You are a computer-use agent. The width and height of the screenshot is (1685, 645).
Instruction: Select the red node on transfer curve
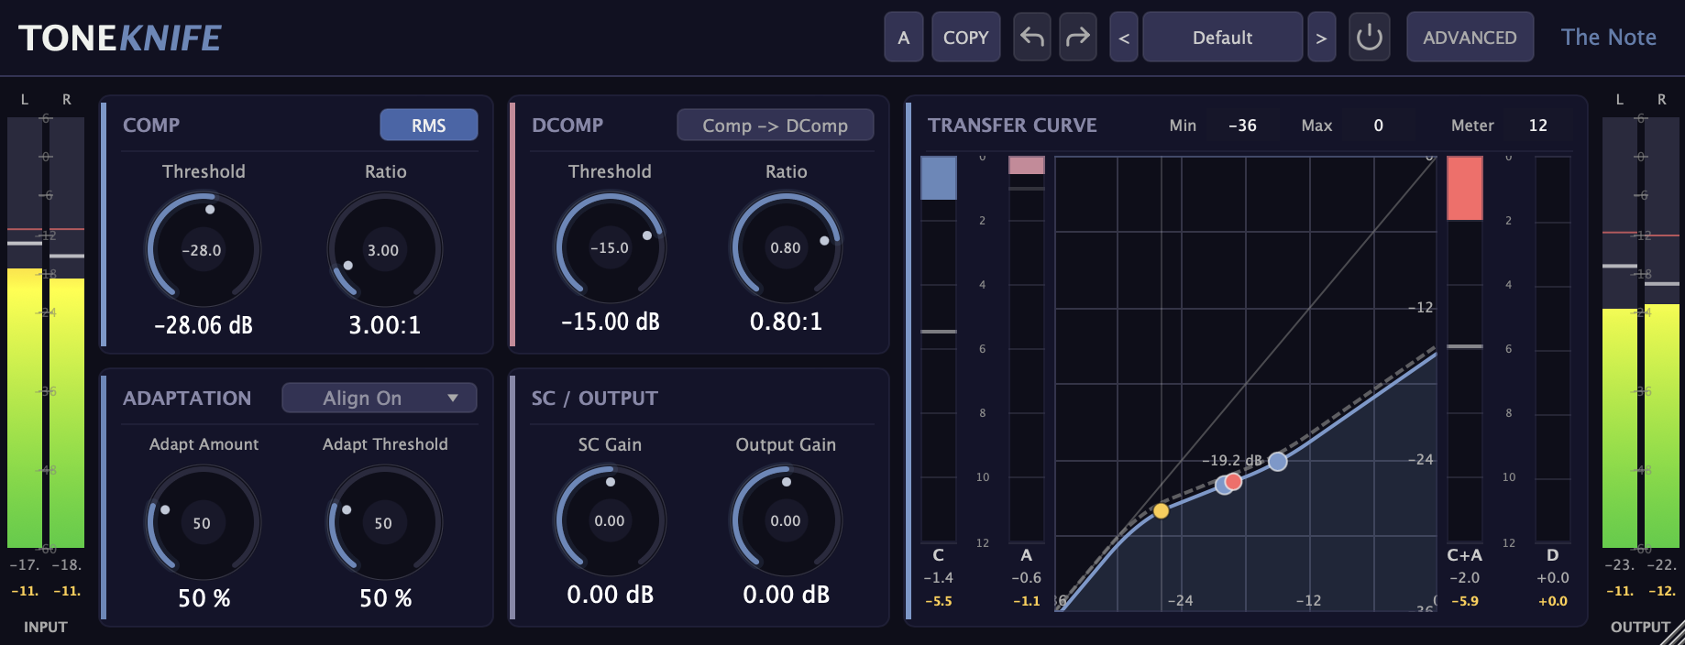(1234, 482)
